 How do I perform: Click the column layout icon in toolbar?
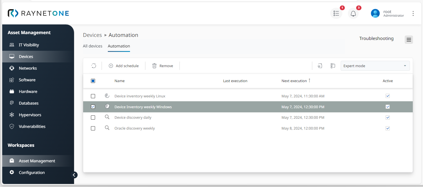click(x=333, y=66)
